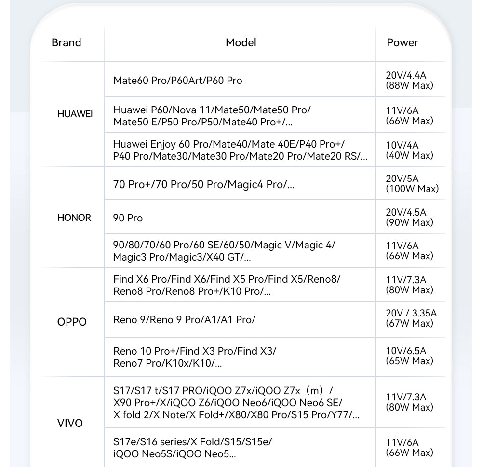Click the 88W Max power cell

(x=409, y=81)
